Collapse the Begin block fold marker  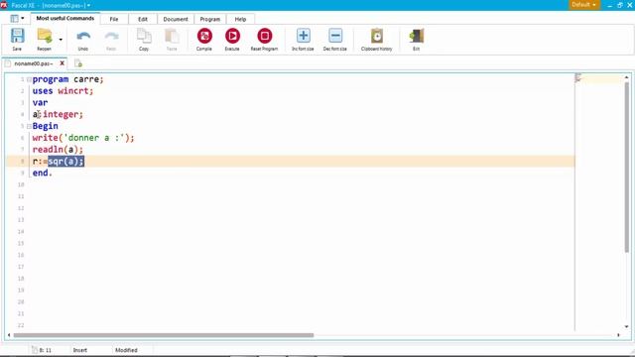click(29, 126)
